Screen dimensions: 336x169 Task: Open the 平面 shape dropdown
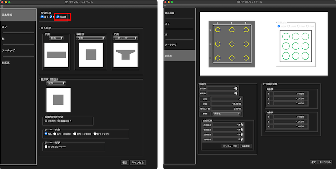55,38
